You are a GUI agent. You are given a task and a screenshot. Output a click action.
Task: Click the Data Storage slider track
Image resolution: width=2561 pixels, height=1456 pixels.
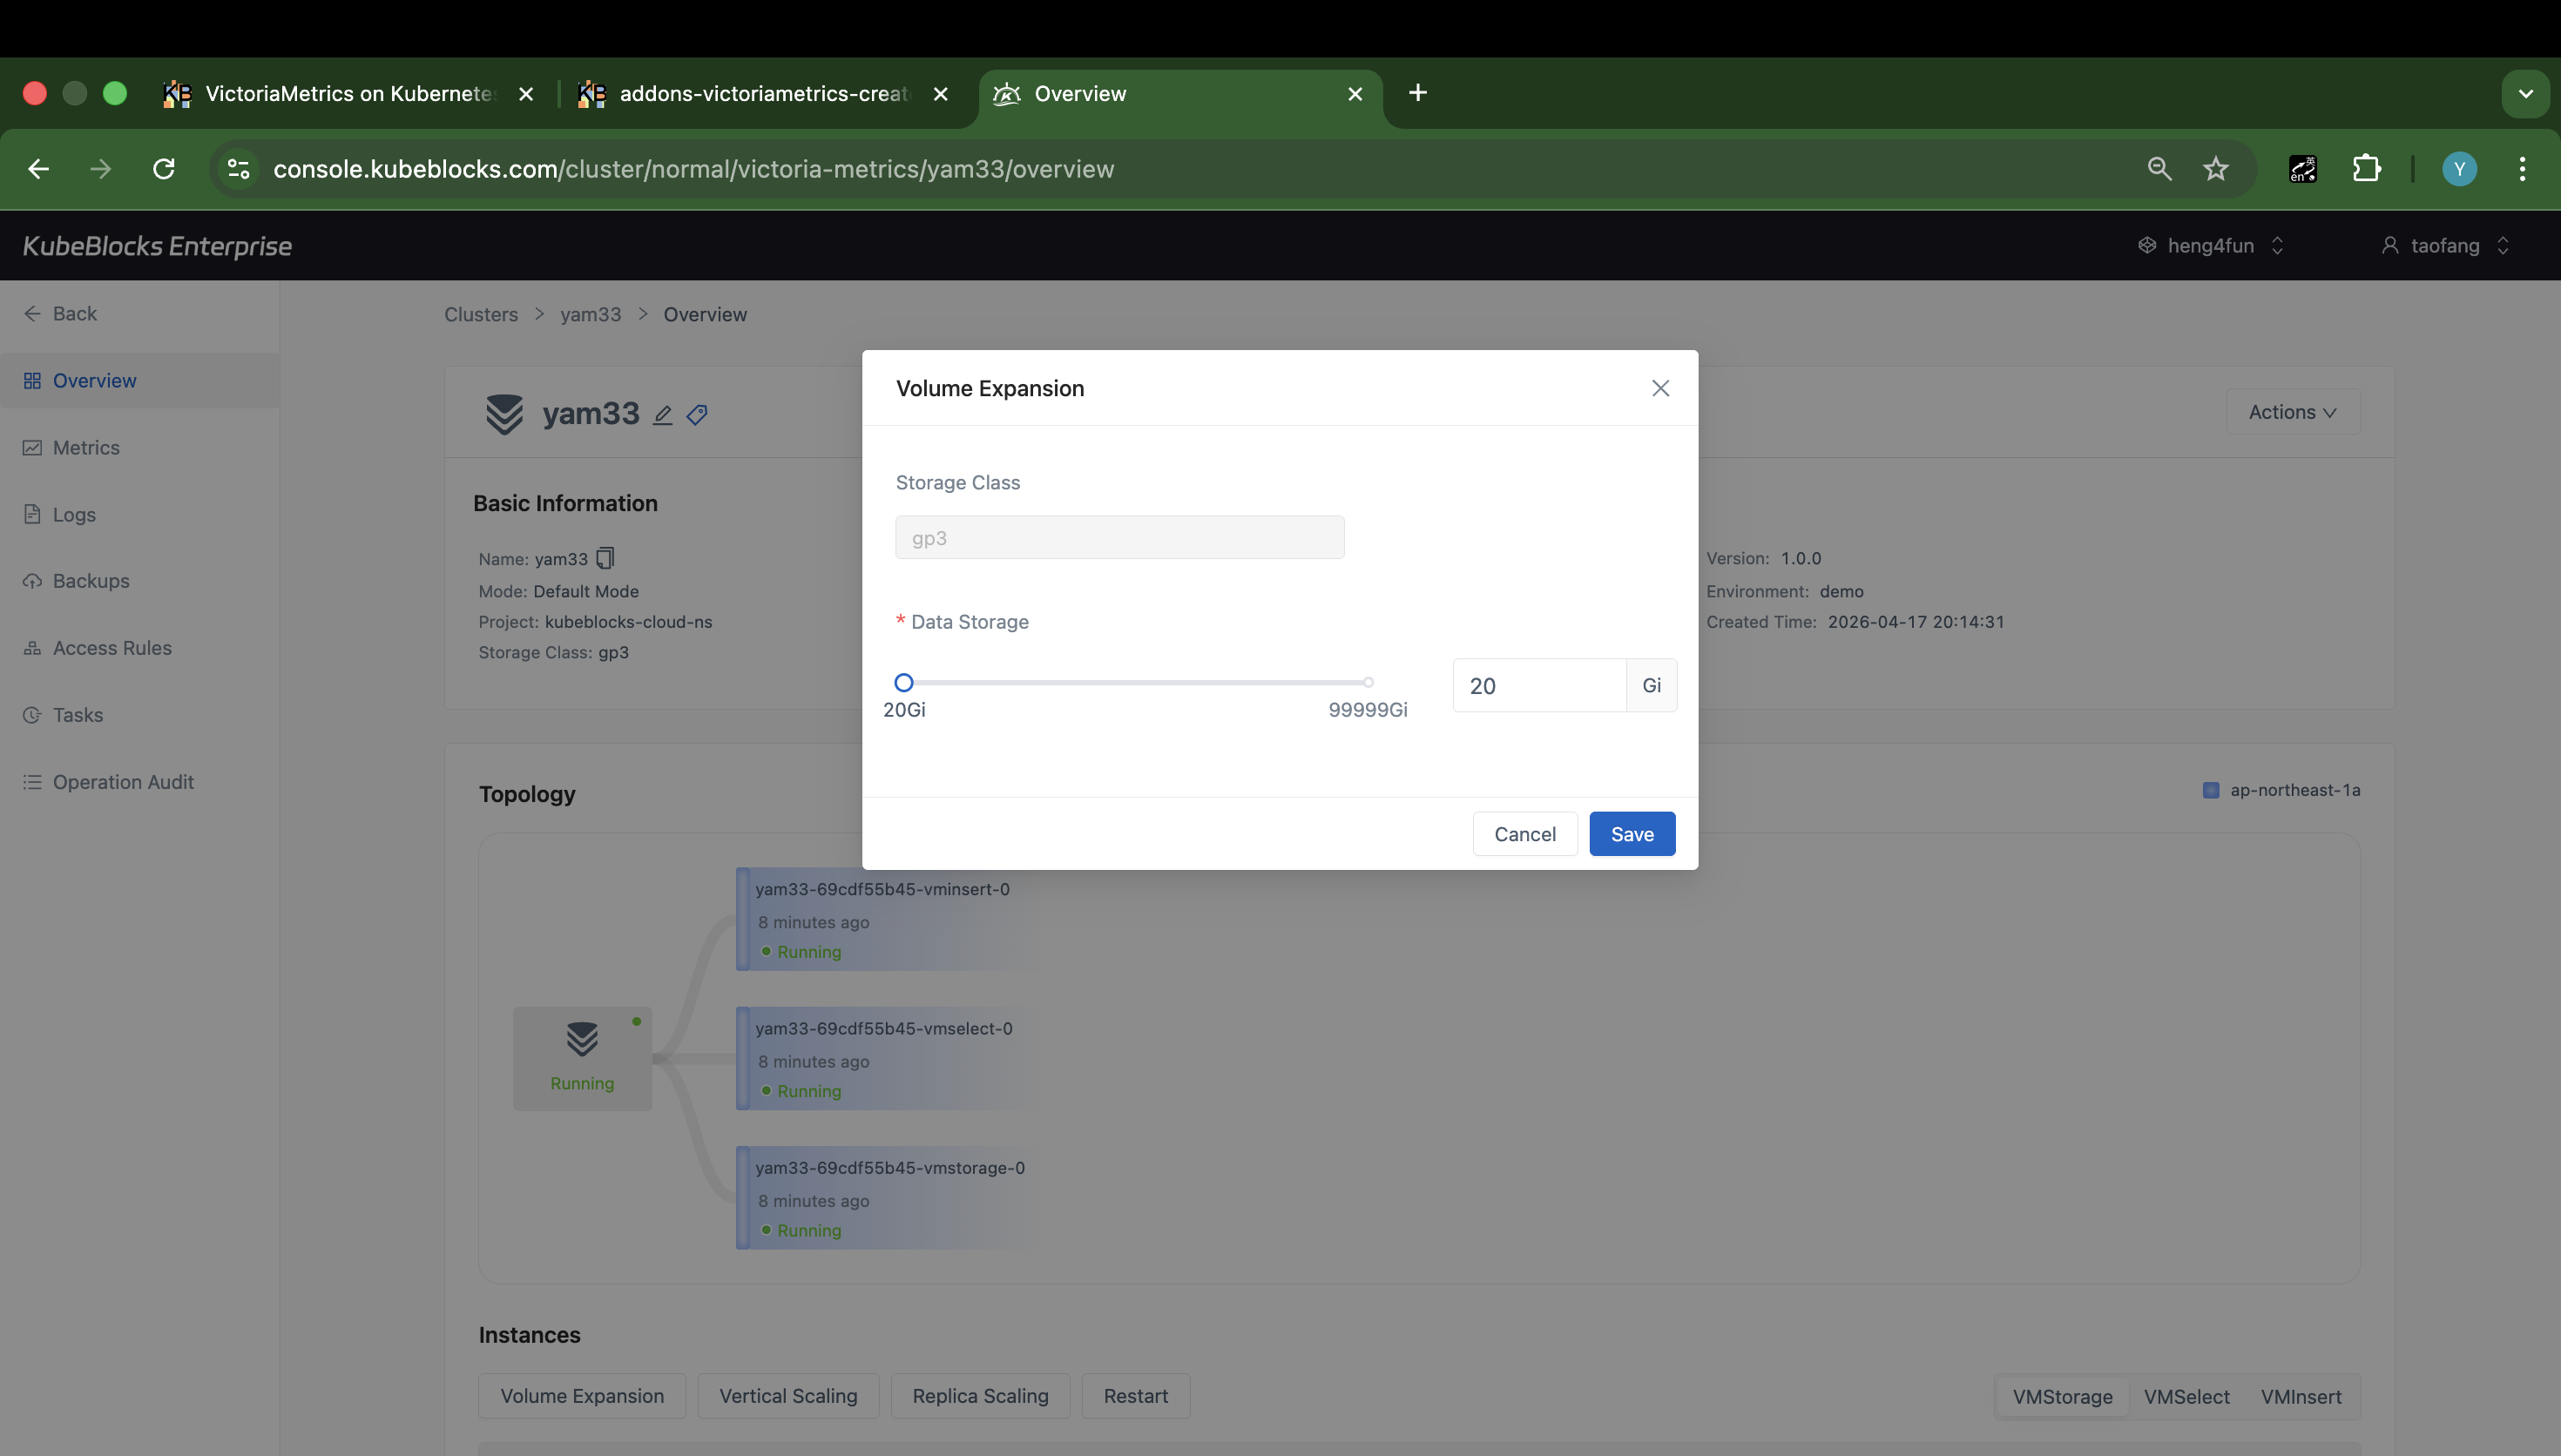pyautogui.click(x=1136, y=683)
